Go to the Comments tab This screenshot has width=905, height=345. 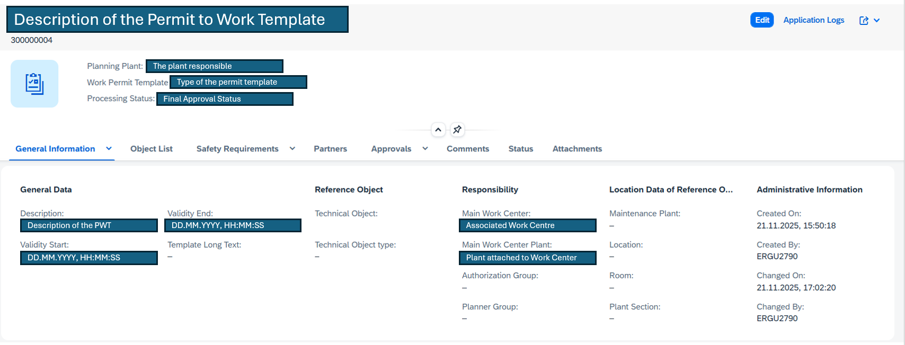pos(467,149)
